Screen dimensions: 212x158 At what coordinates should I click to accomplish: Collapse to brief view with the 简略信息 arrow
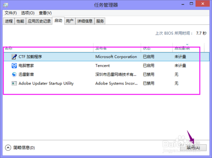tap(8, 148)
